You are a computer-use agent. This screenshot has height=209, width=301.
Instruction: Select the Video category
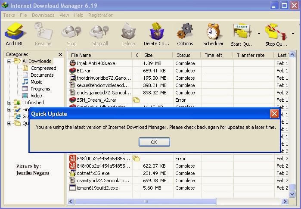36,96
